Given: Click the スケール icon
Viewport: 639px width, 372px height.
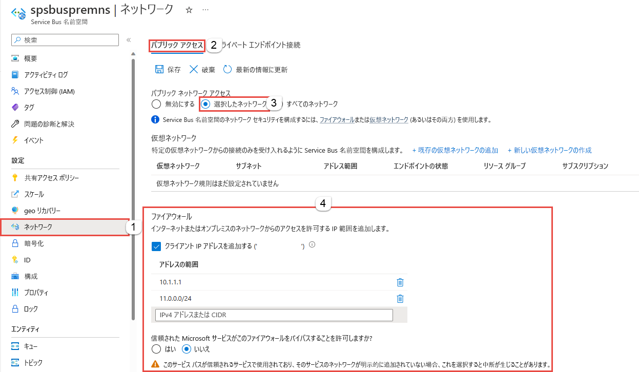Looking at the screenshot, I should pos(15,194).
